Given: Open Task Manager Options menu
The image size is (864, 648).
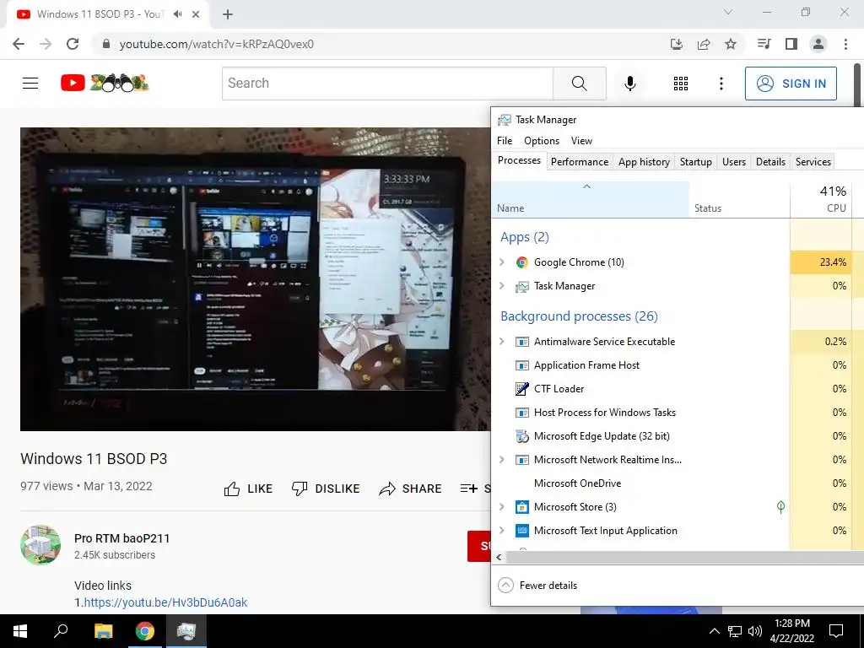Looking at the screenshot, I should (x=542, y=141).
